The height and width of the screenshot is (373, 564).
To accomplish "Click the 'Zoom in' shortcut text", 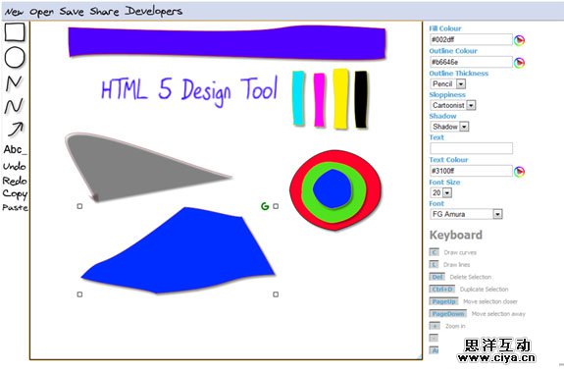I will pos(455,326).
